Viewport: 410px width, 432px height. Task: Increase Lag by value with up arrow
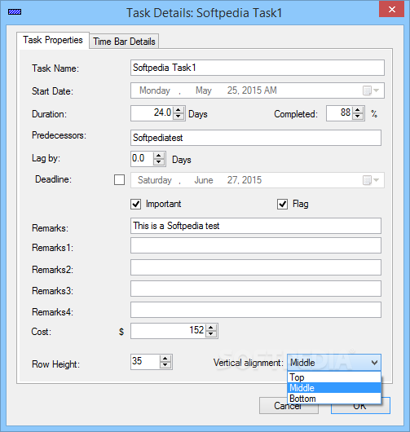pyautogui.click(x=159, y=156)
